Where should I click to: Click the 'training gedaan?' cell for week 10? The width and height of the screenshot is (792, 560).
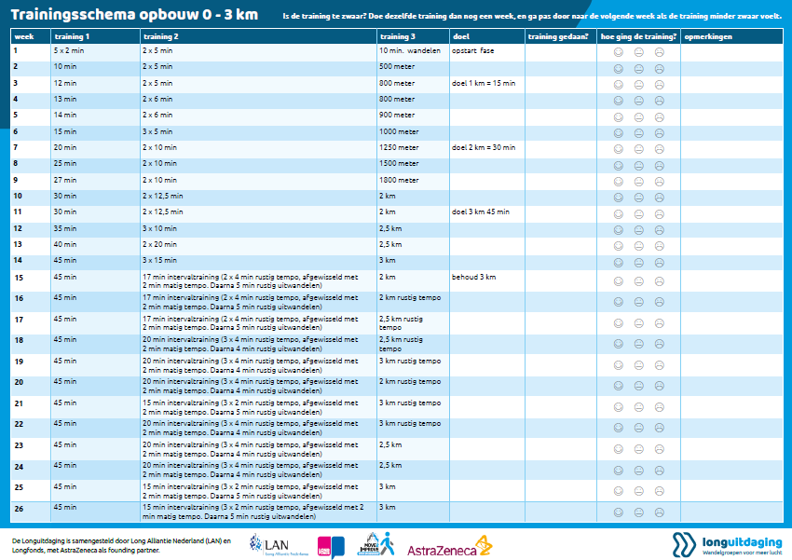(x=559, y=196)
